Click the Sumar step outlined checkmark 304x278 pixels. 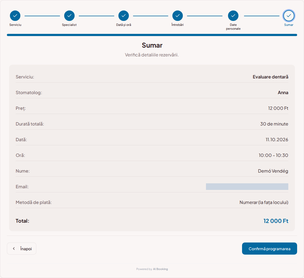pyautogui.click(x=289, y=16)
